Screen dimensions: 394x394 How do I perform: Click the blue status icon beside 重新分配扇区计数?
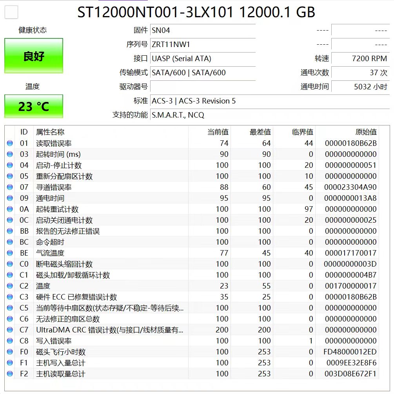point(9,176)
